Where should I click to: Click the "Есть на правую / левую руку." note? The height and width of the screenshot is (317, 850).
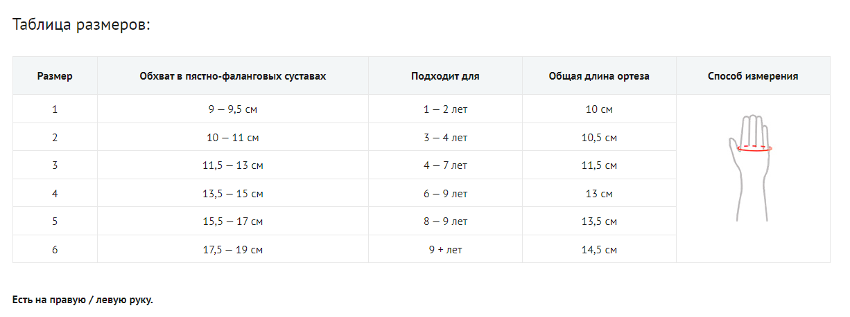click(83, 300)
